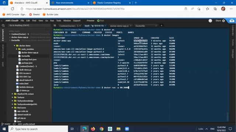This screenshot has height=132, width=236.
Task: Click the AWS cloud icon at top right
Action: 232,21
